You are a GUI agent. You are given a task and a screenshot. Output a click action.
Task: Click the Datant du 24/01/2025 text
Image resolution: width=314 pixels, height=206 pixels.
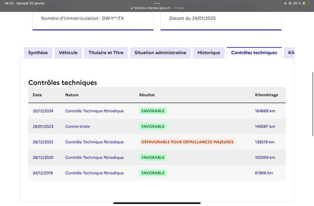[x=192, y=18]
